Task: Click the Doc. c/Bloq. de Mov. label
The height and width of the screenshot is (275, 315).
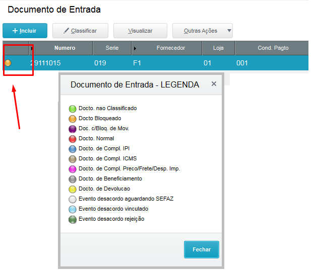Action: (x=104, y=129)
